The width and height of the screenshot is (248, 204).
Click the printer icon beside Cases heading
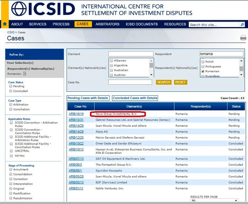tap(243, 38)
